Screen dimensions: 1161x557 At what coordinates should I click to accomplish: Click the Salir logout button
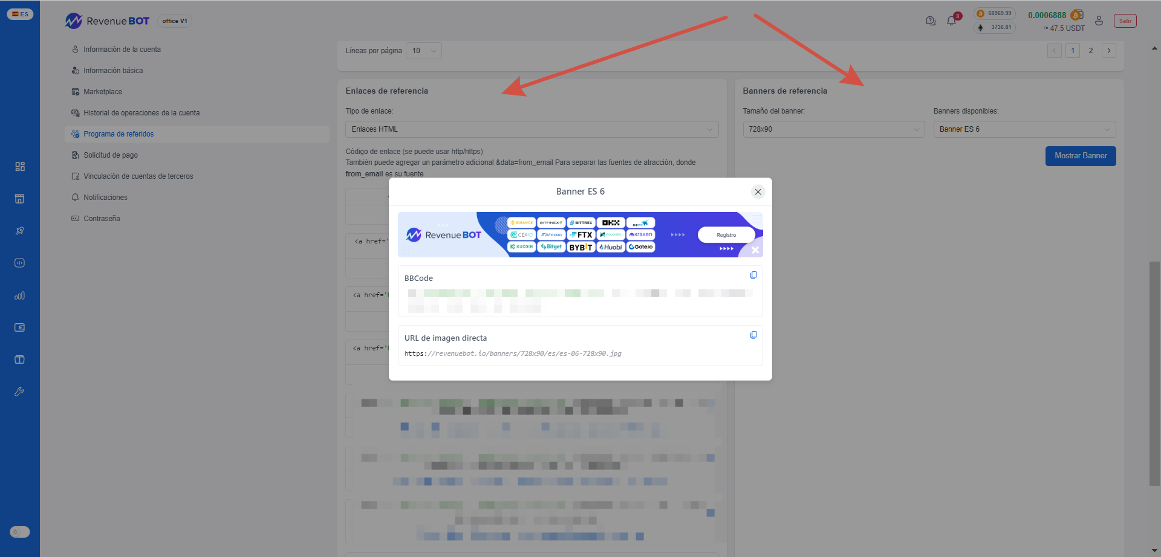(x=1125, y=21)
